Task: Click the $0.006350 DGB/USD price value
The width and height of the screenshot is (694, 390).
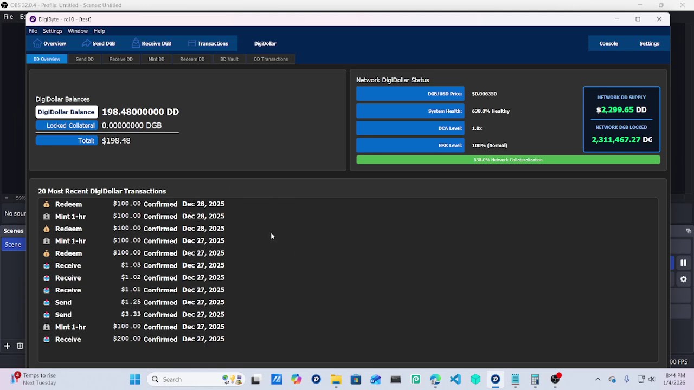Action: click(484, 94)
